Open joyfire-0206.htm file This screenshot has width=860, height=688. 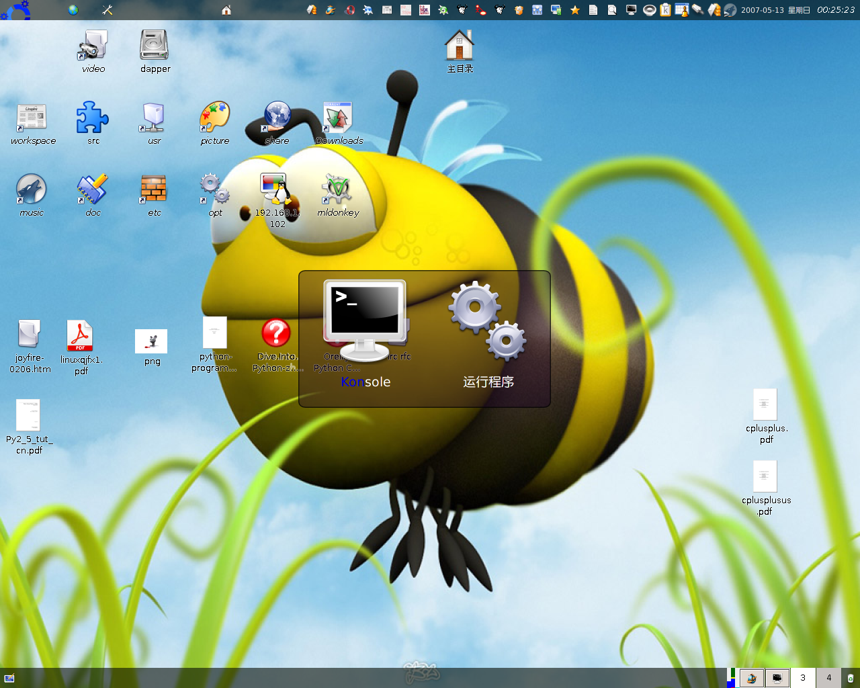(x=30, y=347)
